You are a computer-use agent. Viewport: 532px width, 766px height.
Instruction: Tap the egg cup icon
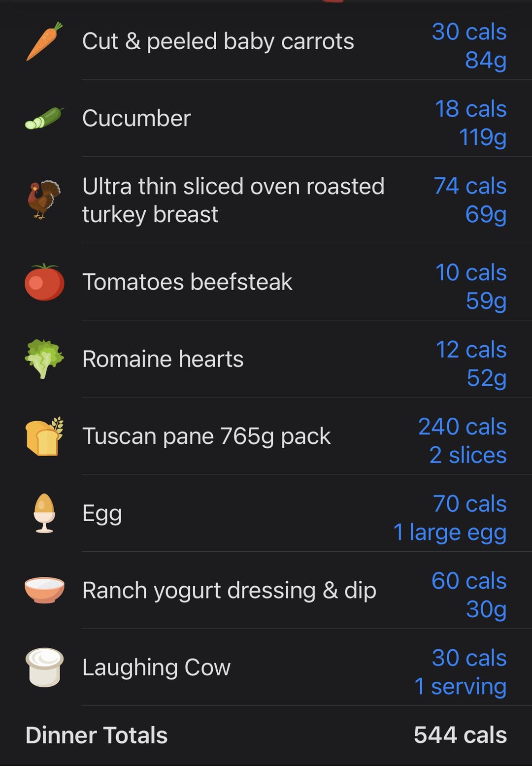(44, 513)
